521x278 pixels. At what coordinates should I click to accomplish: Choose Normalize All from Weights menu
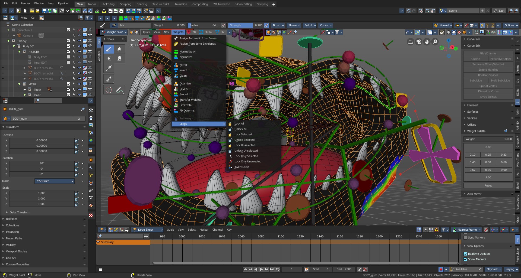pos(188,52)
